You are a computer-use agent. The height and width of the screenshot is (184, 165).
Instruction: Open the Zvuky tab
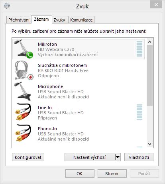[x=59, y=20]
